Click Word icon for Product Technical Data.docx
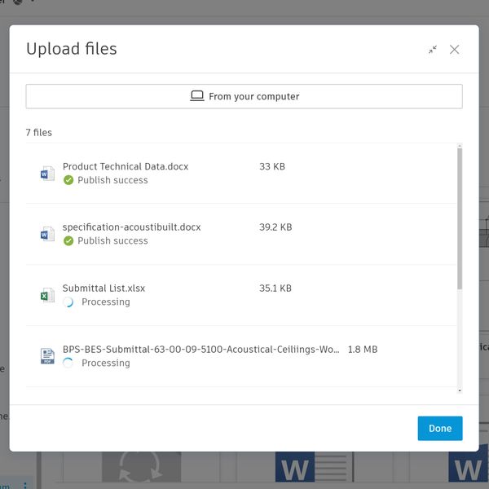This screenshot has height=489, width=489. pos(47,174)
